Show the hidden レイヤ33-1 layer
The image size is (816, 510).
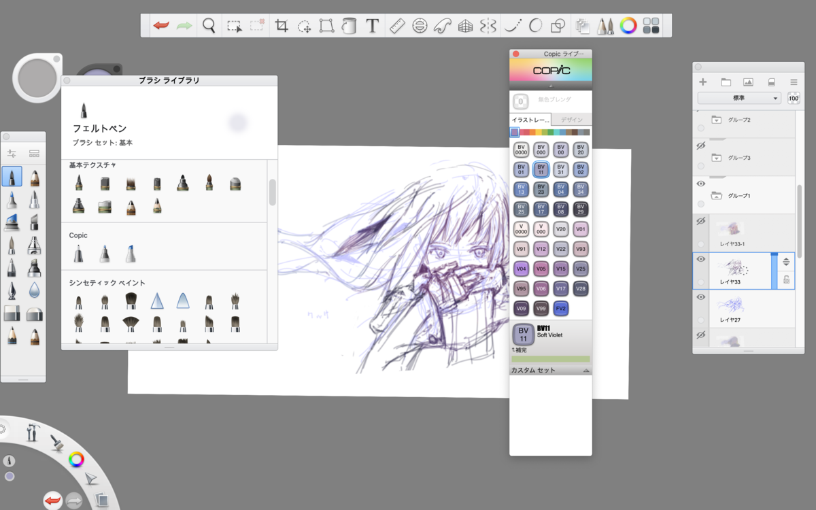(x=701, y=222)
